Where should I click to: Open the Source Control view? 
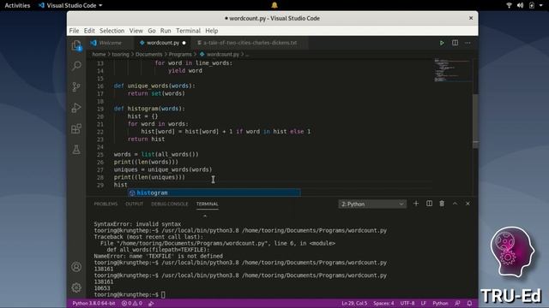76,86
